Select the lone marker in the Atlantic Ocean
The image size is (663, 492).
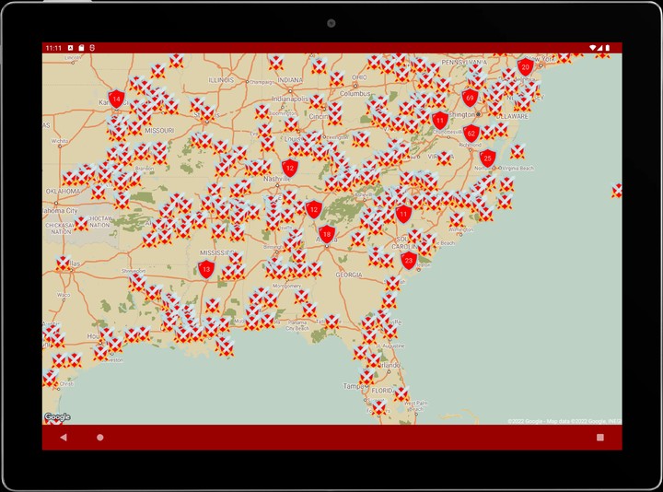click(x=617, y=191)
